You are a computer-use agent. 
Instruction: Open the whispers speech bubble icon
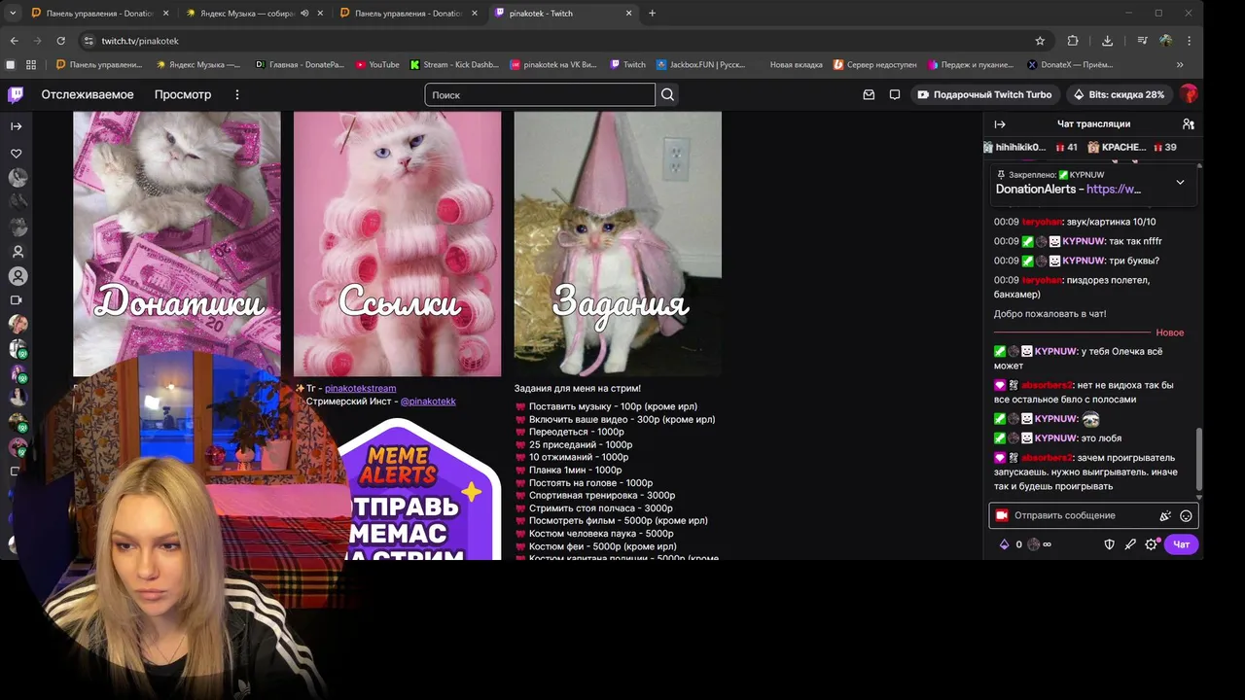pos(895,94)
